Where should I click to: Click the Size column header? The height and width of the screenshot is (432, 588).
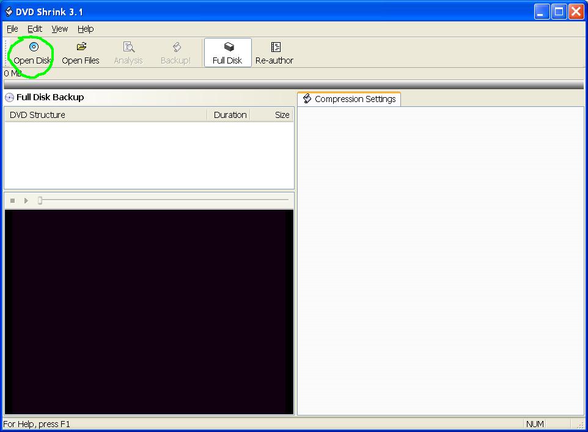[272, 115]
